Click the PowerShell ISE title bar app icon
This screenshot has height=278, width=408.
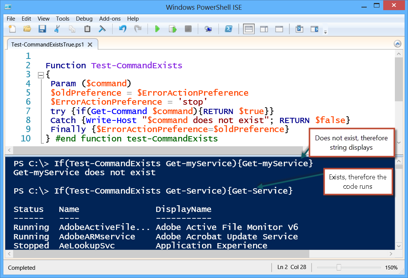click(x=8, y=7)
